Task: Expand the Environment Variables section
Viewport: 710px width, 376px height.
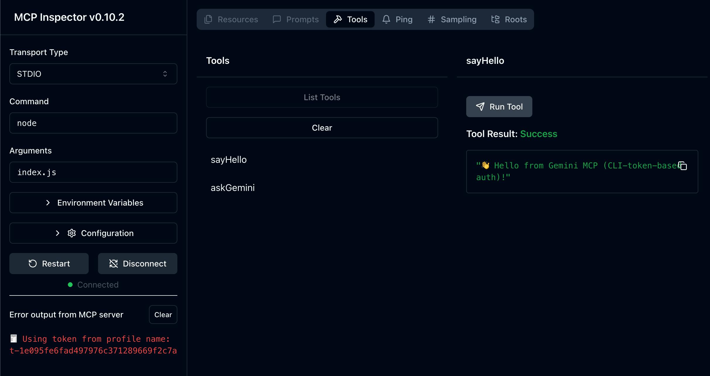Action: coord(93,202)
